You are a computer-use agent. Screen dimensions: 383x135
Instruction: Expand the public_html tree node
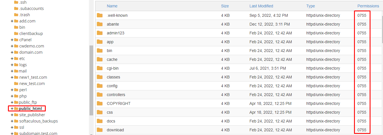coord(12,109)
